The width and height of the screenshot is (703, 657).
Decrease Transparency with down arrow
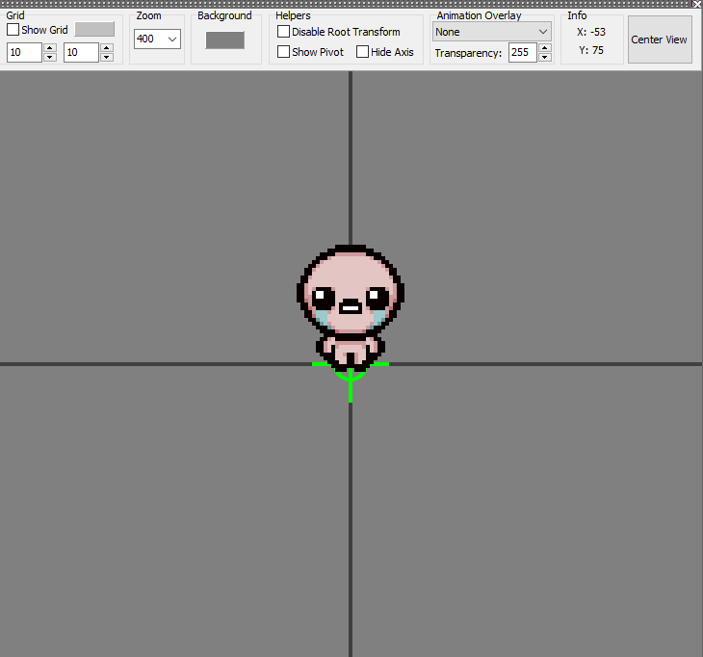click(545, 57)
